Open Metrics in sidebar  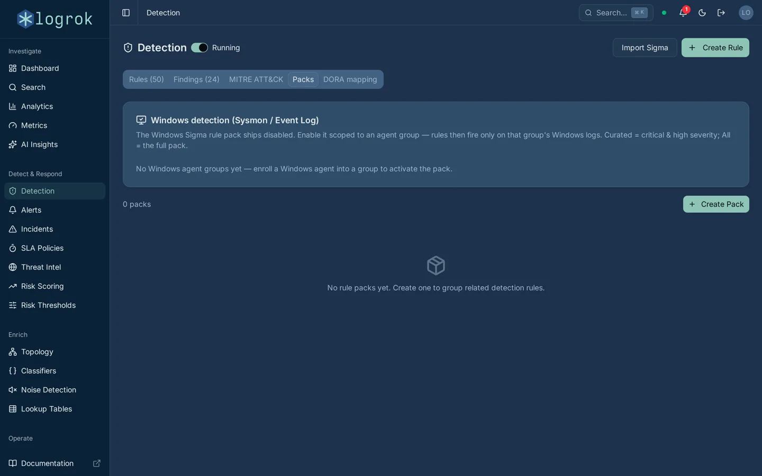[55, 125]
